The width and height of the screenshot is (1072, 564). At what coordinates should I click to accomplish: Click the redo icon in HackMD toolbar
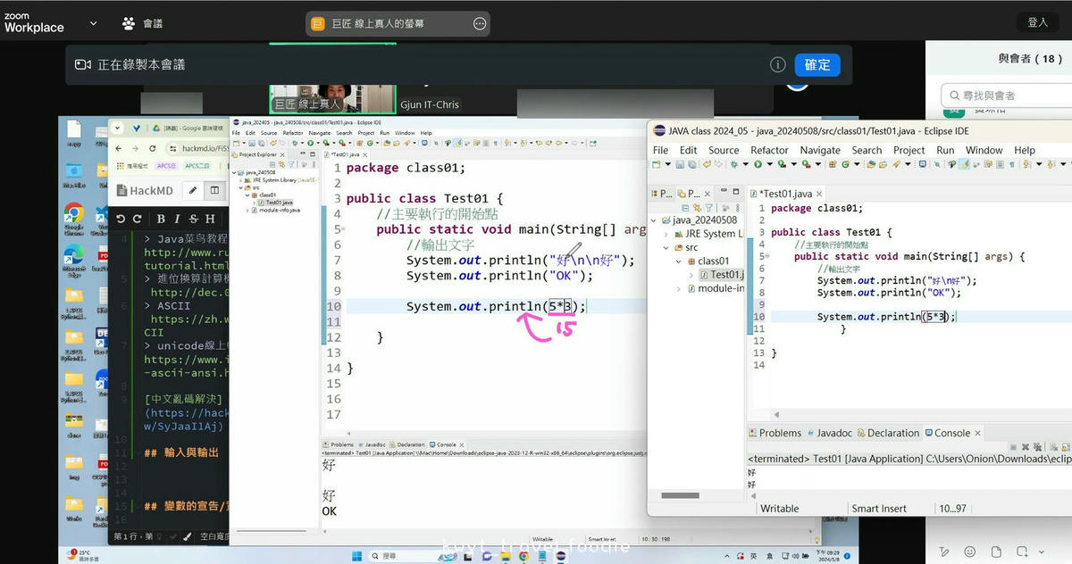(137, 219)
